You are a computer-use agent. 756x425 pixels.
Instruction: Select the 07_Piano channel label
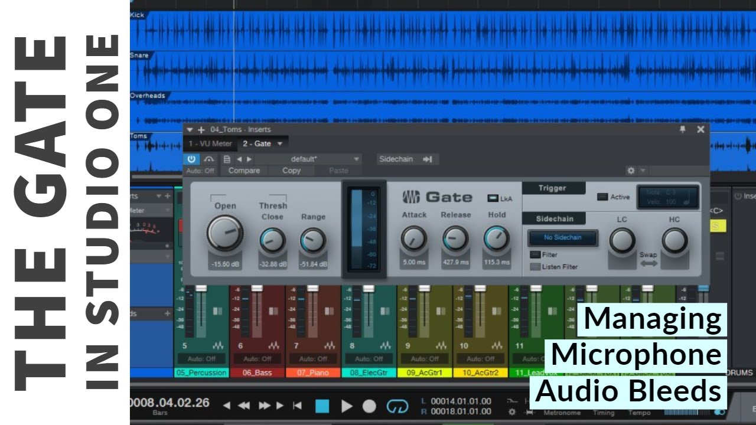pos(312,372)
